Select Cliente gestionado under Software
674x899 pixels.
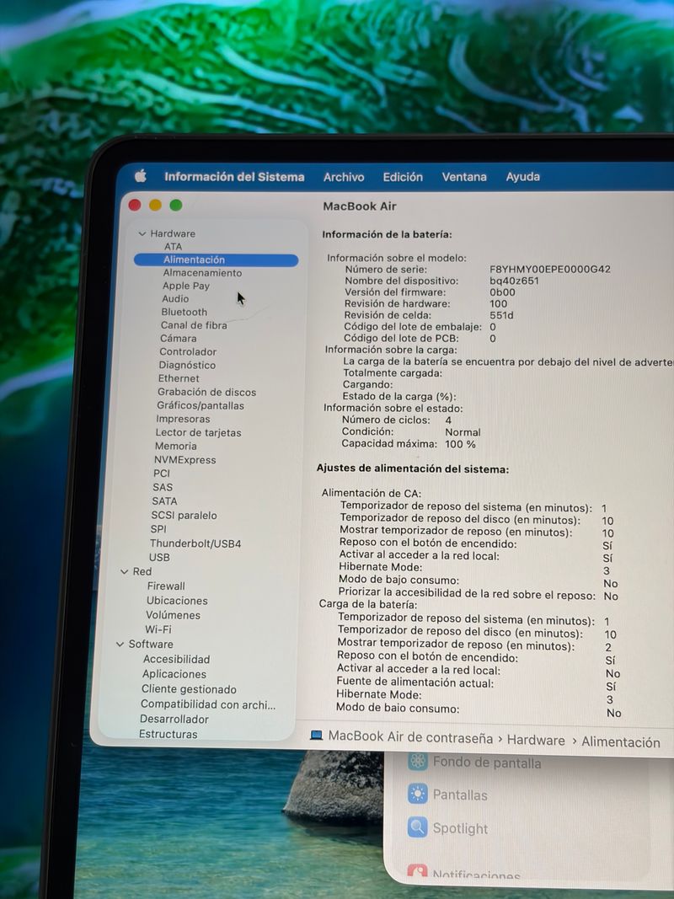189,689
